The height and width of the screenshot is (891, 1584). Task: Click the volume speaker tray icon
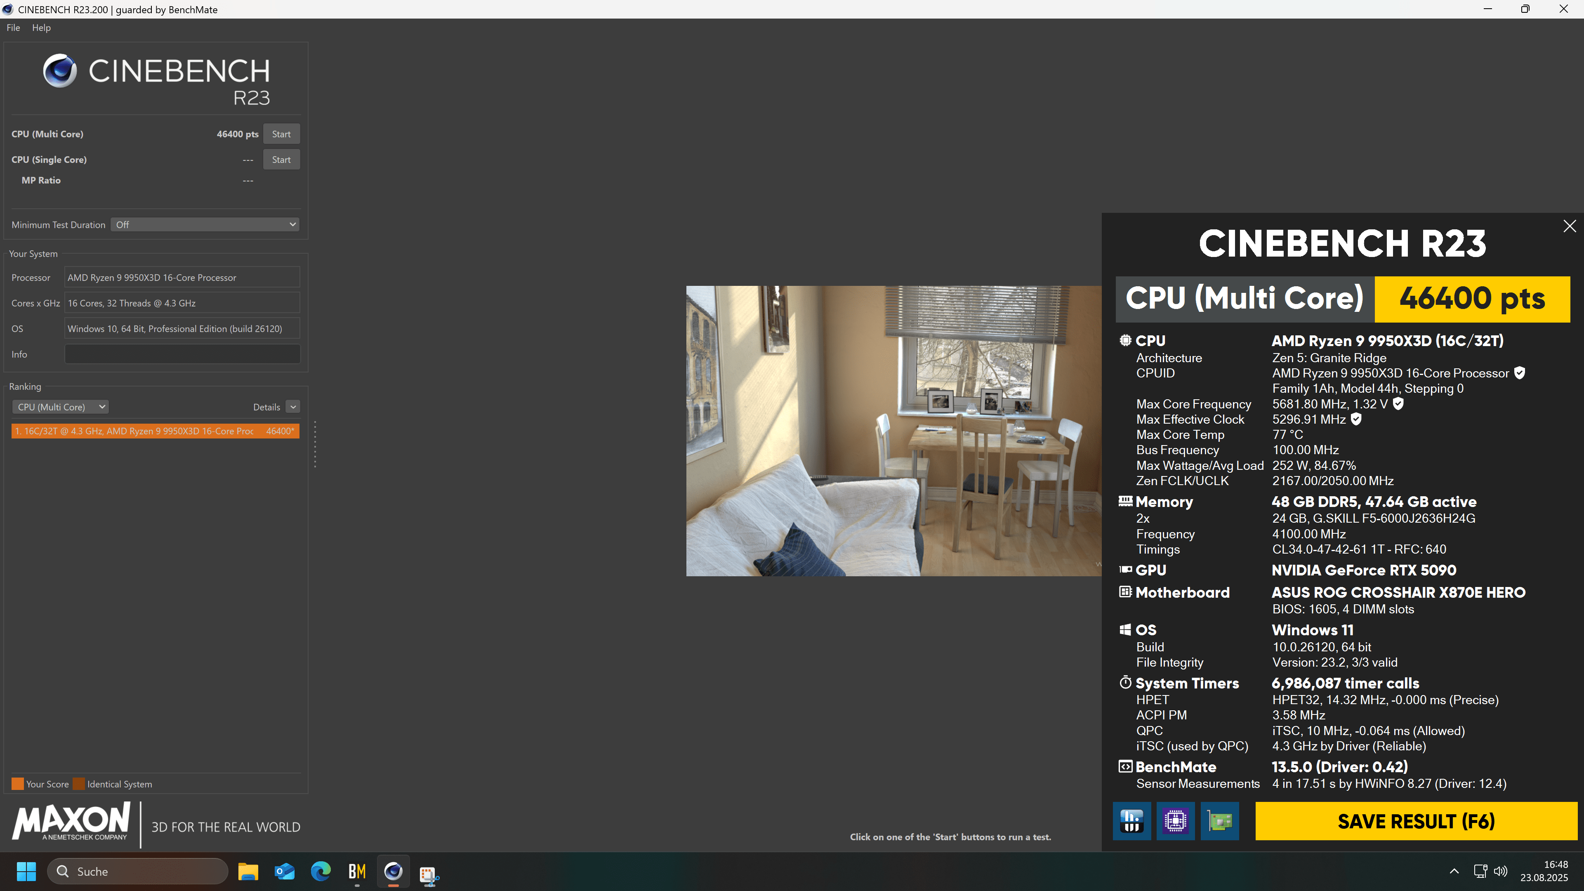point(1500,871)
